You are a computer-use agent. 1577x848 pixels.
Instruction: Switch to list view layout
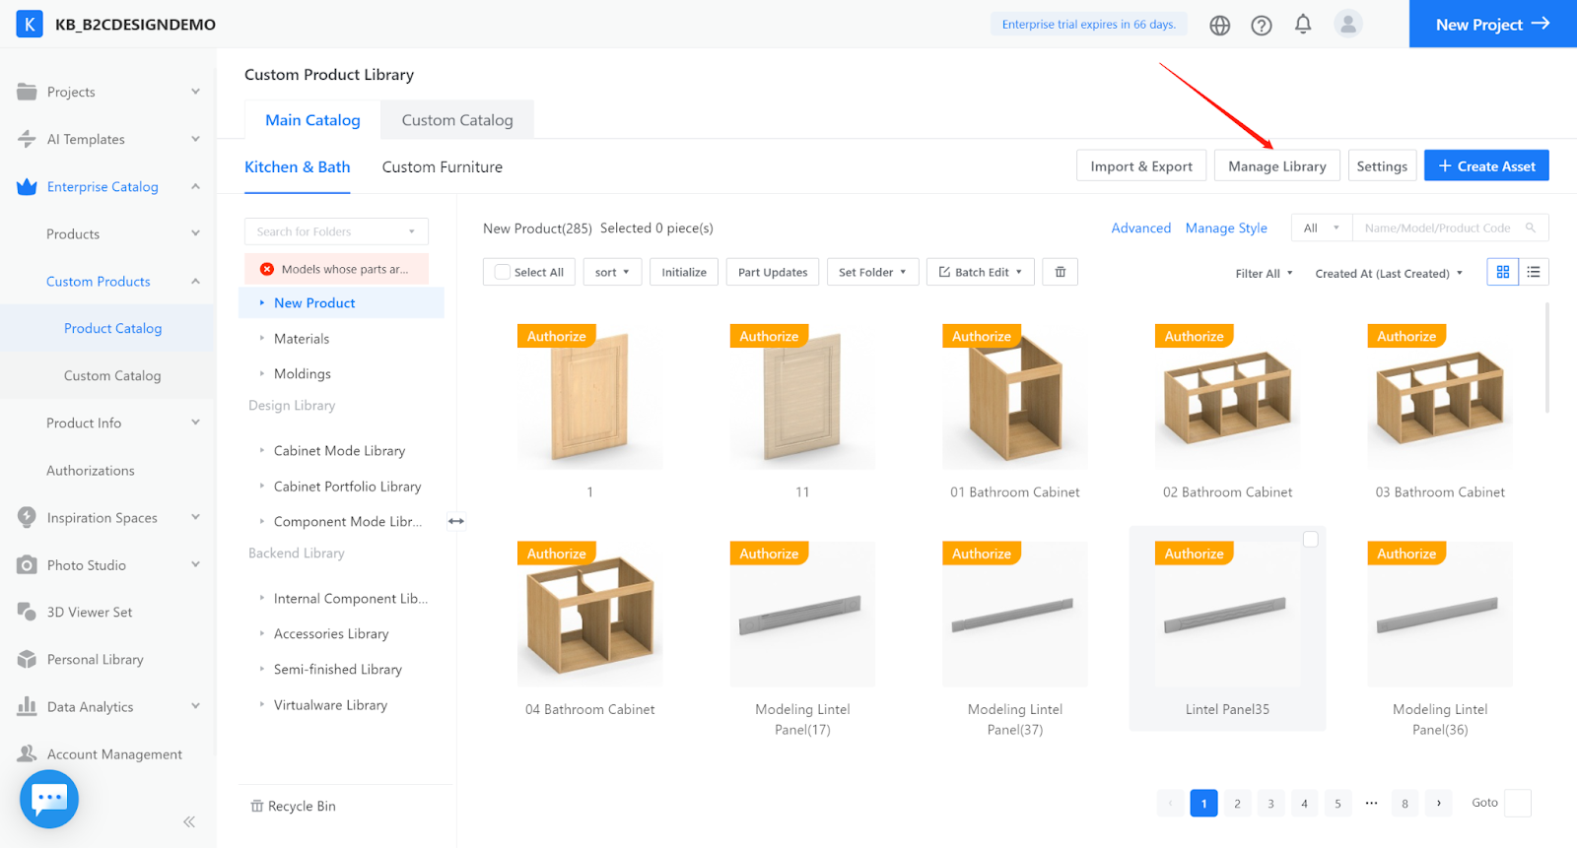coord(1534,272)
